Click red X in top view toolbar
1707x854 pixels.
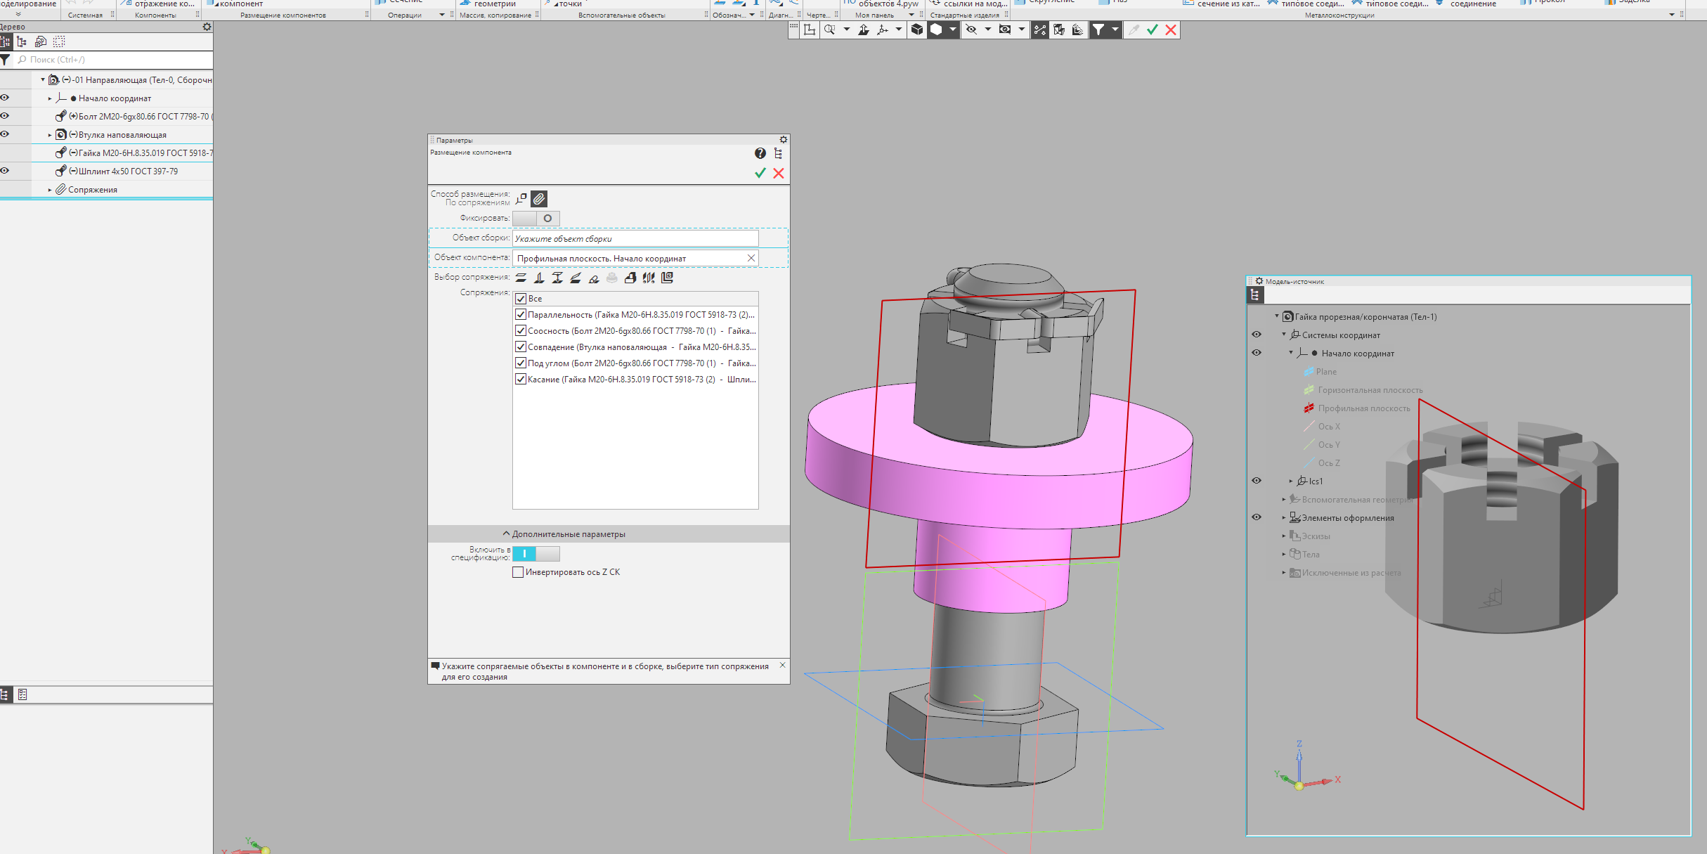[x=1171, y=30]
